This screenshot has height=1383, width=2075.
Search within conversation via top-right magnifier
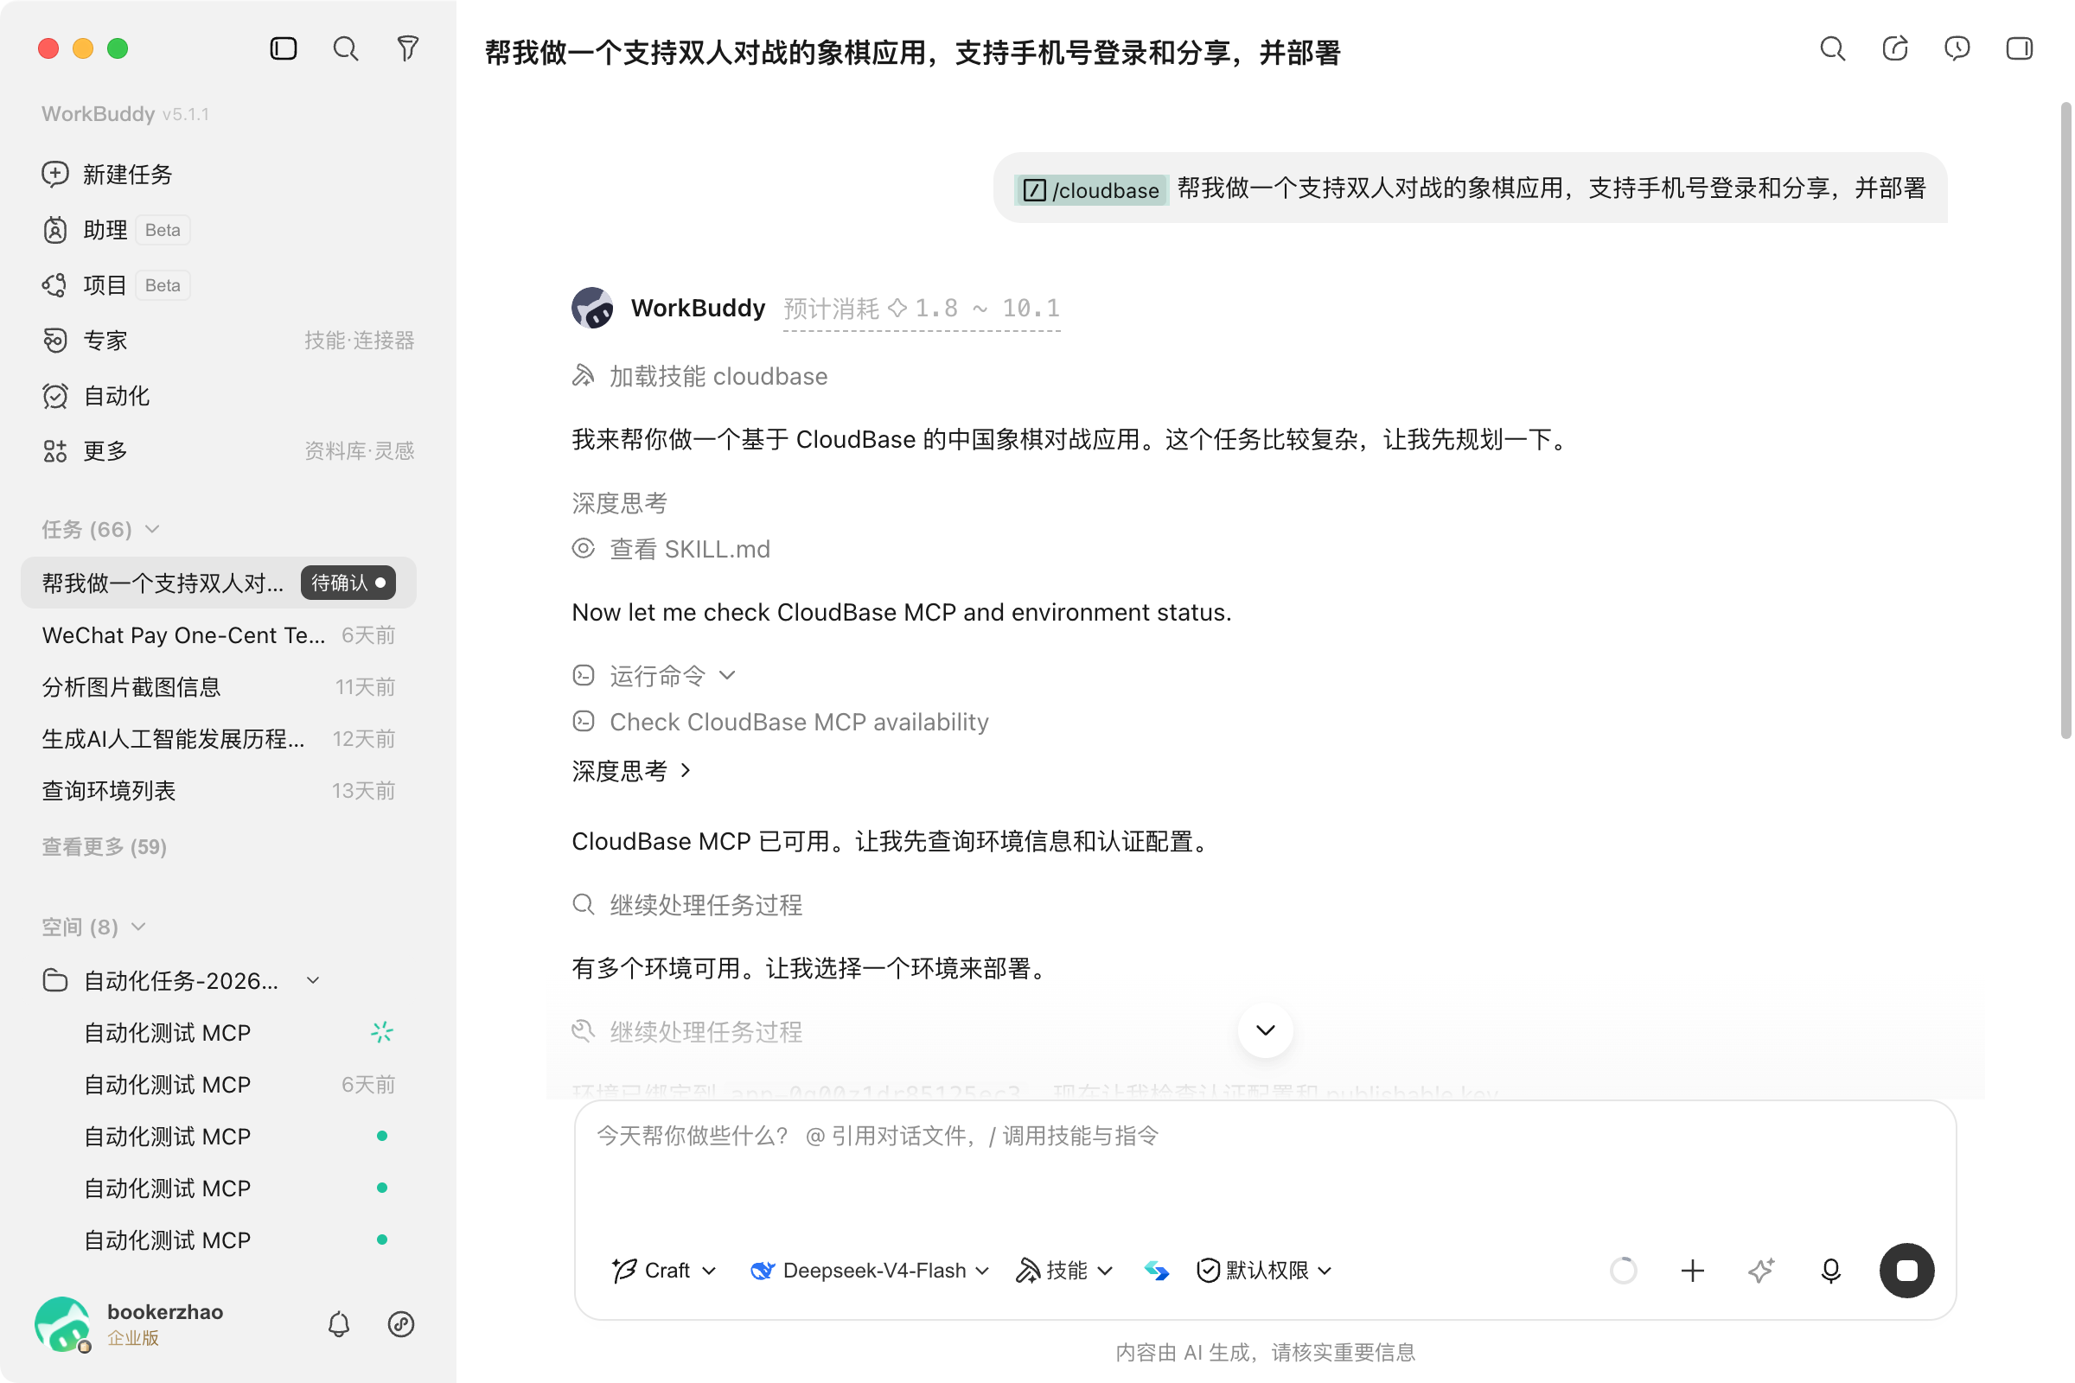pos(1832,48)
